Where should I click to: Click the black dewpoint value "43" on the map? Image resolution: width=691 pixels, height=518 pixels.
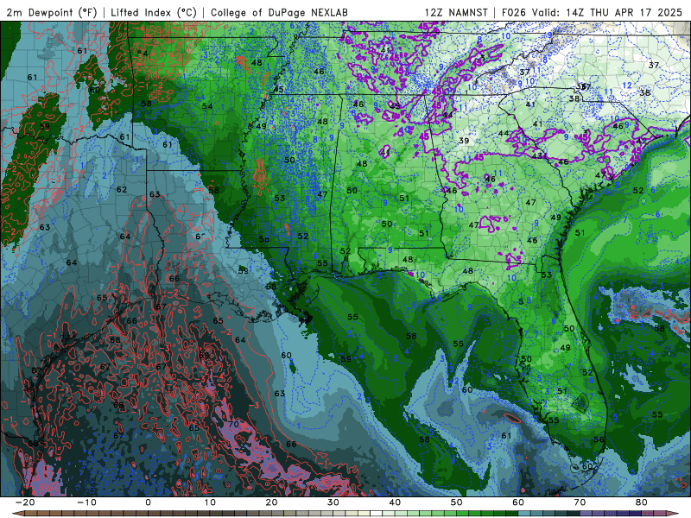click(x=536, y=156)
